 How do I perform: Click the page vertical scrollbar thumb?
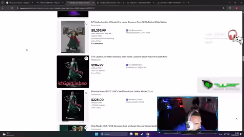click(243, 59)
